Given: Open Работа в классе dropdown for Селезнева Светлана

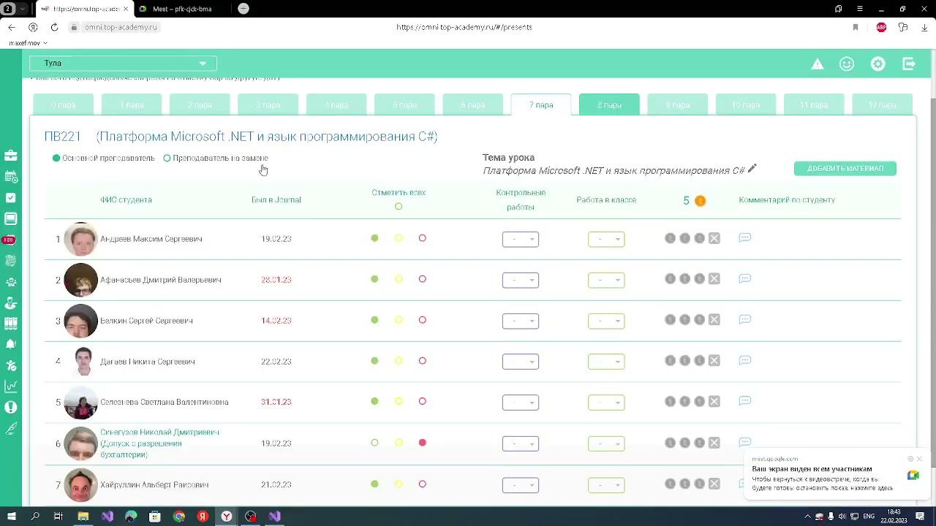Looking at the screenshot, I should coord(606,403).
